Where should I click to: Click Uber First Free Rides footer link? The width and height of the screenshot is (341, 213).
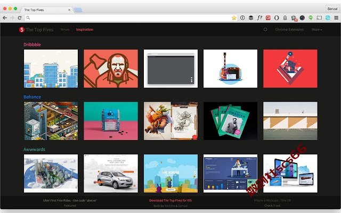(70, 200)
